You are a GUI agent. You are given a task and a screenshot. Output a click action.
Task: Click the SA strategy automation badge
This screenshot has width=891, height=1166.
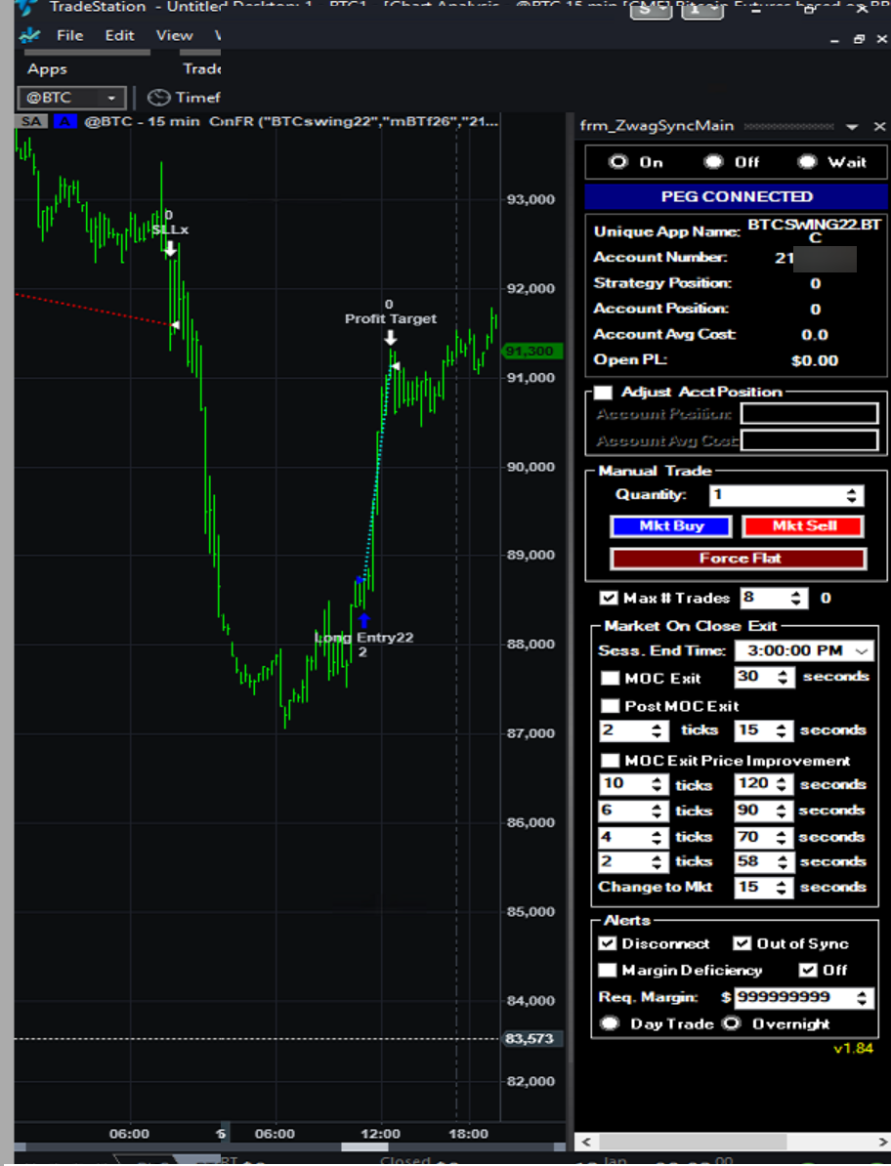(x=32, y=122)
